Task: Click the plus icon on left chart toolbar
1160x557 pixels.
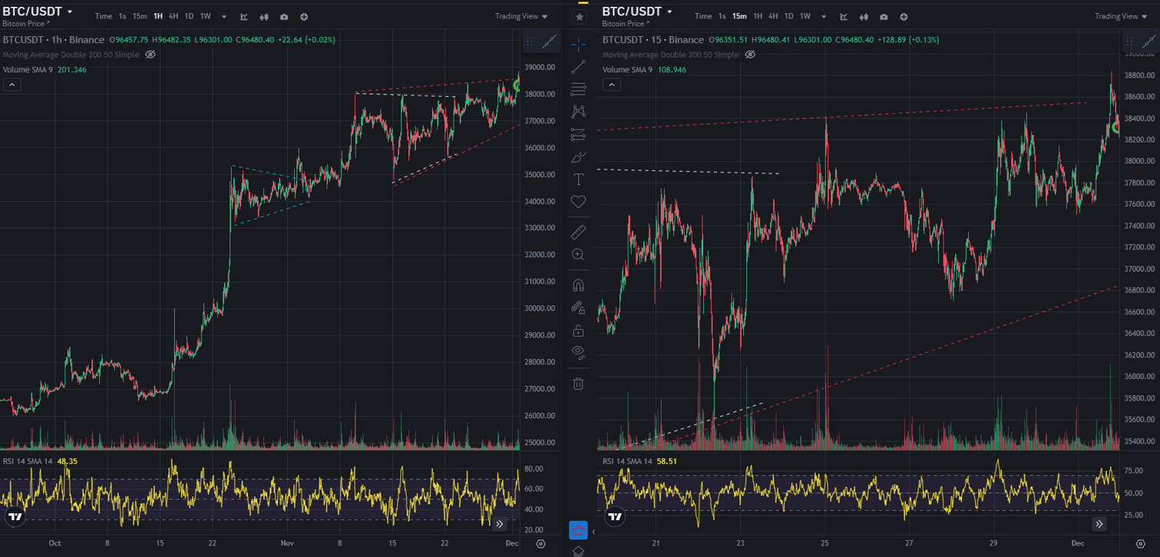Action: 304,16
